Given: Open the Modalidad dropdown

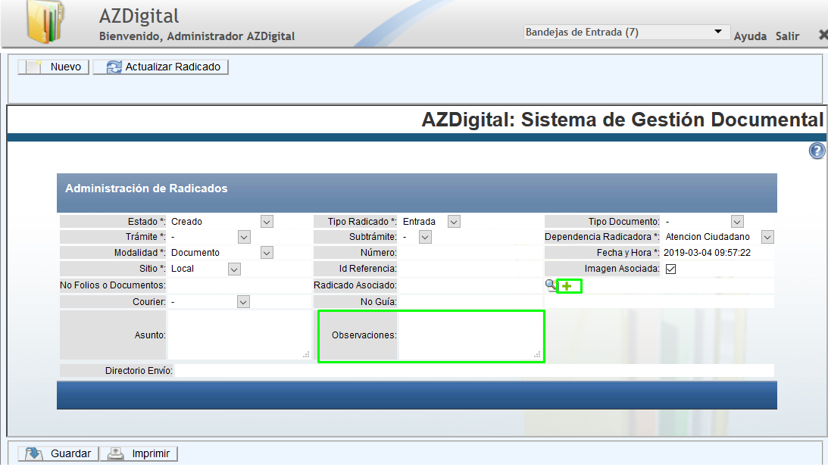Looking at the screenshot, I should click(x=267, y=253).
